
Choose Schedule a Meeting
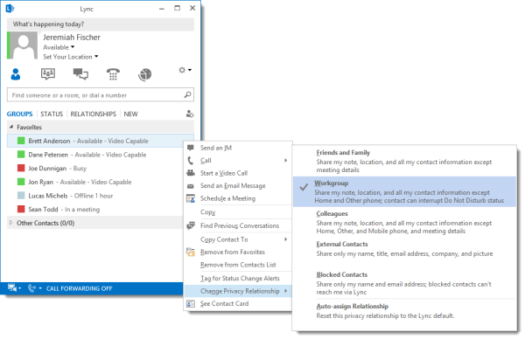[238, 198]
